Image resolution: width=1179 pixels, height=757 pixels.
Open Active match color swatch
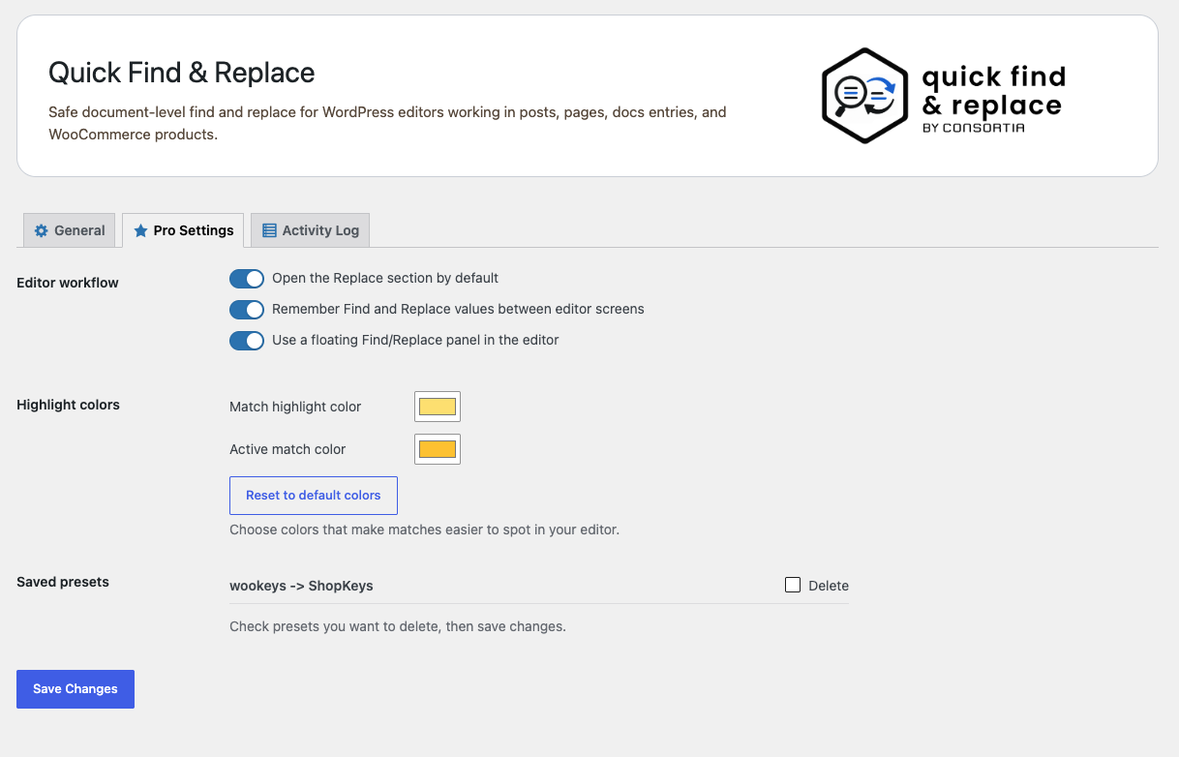(x=438, y=449)
